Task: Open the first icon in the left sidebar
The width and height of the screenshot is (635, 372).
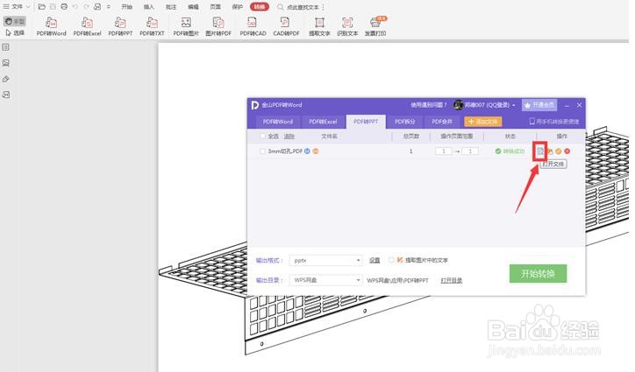Action: pyautogui.click(x=5, y=47)
